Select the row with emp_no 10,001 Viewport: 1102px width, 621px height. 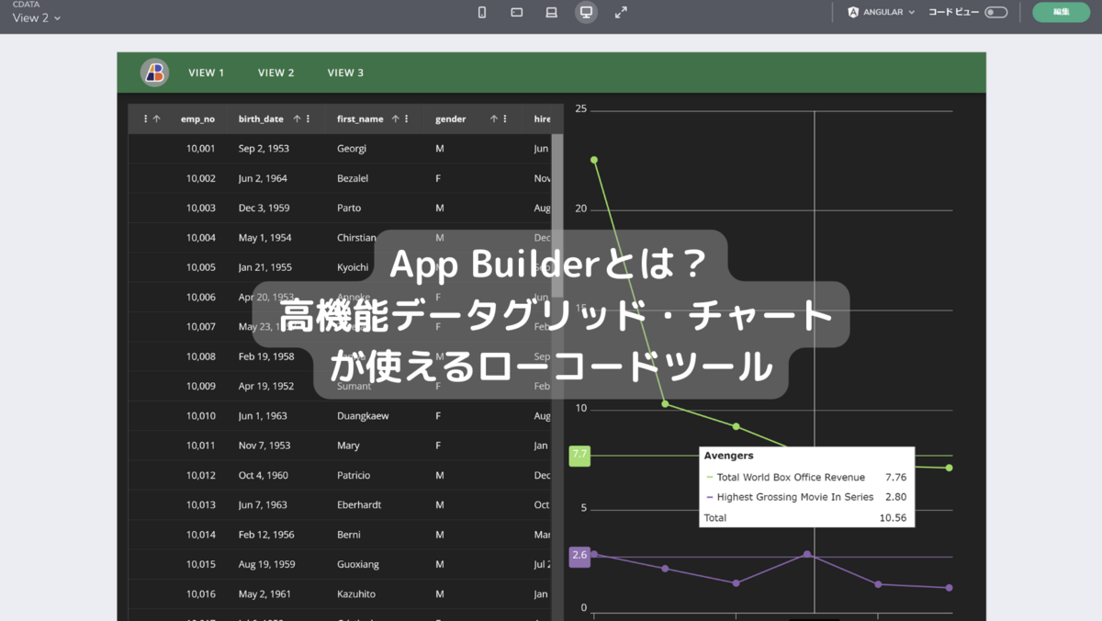pos(340,149)
